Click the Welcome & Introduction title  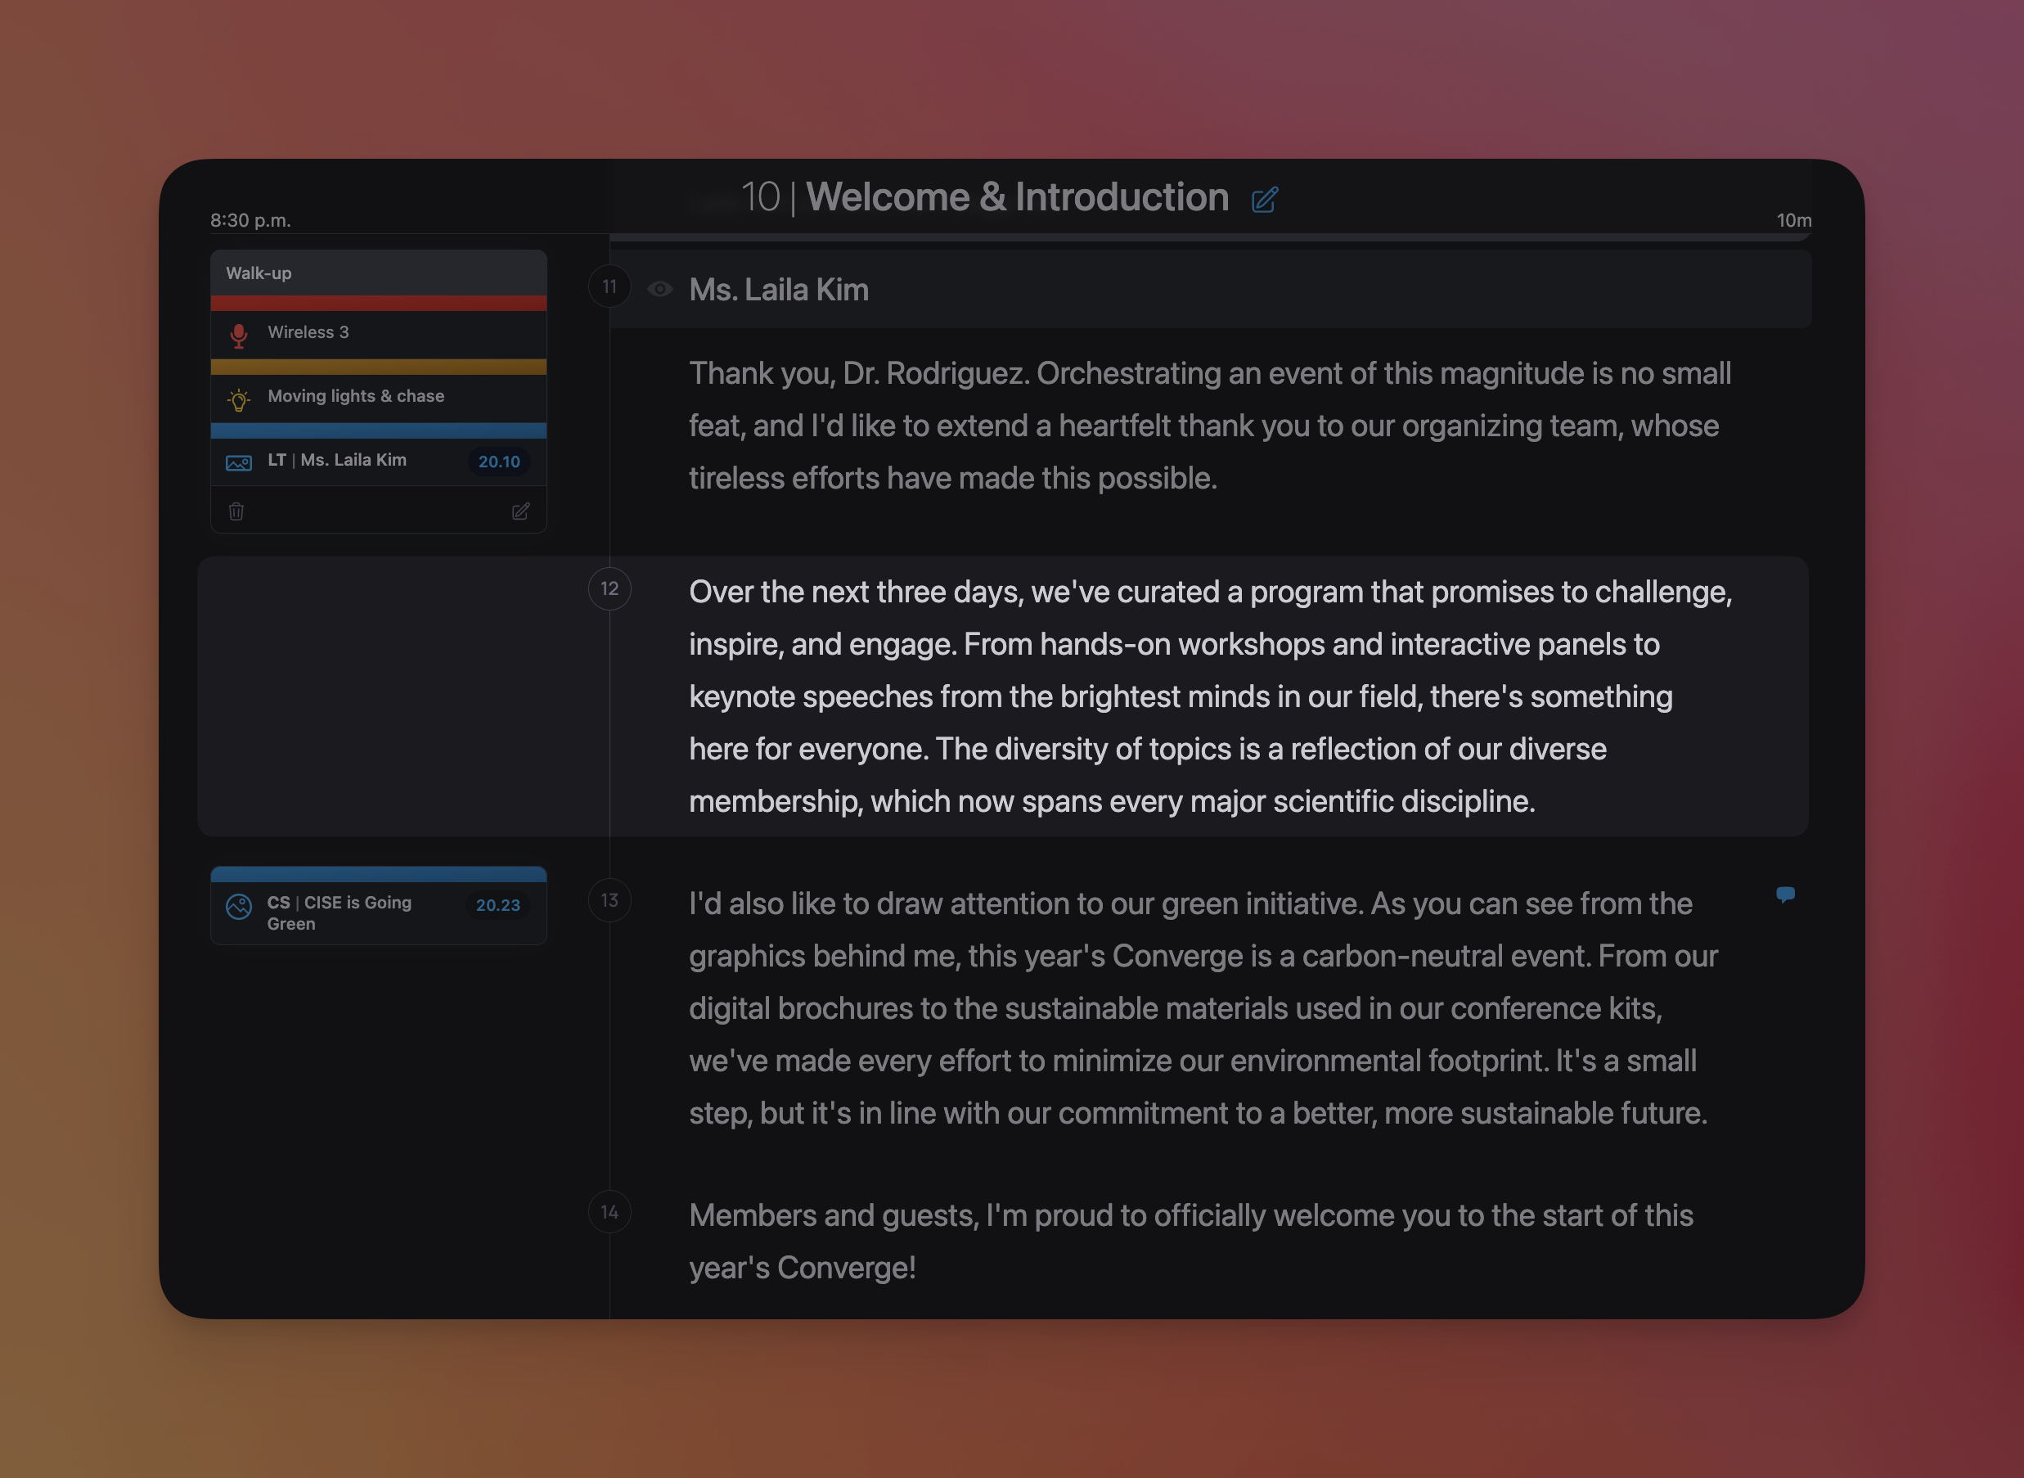pyautogui.click(x=1017, y=197)
